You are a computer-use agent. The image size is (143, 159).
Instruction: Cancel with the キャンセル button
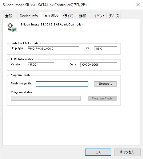[127, 152]
